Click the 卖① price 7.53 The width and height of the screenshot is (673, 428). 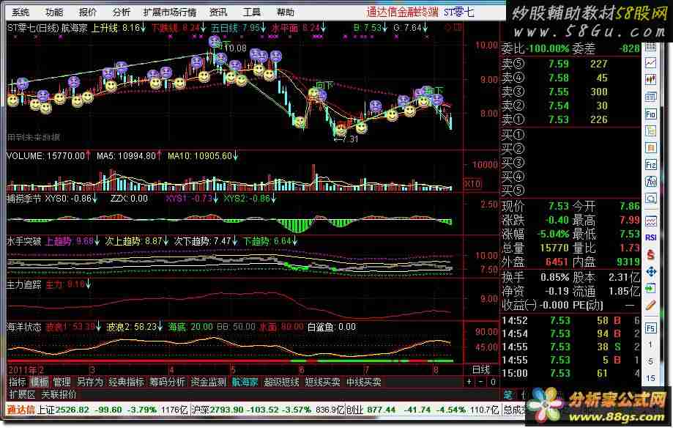(559, 119)
